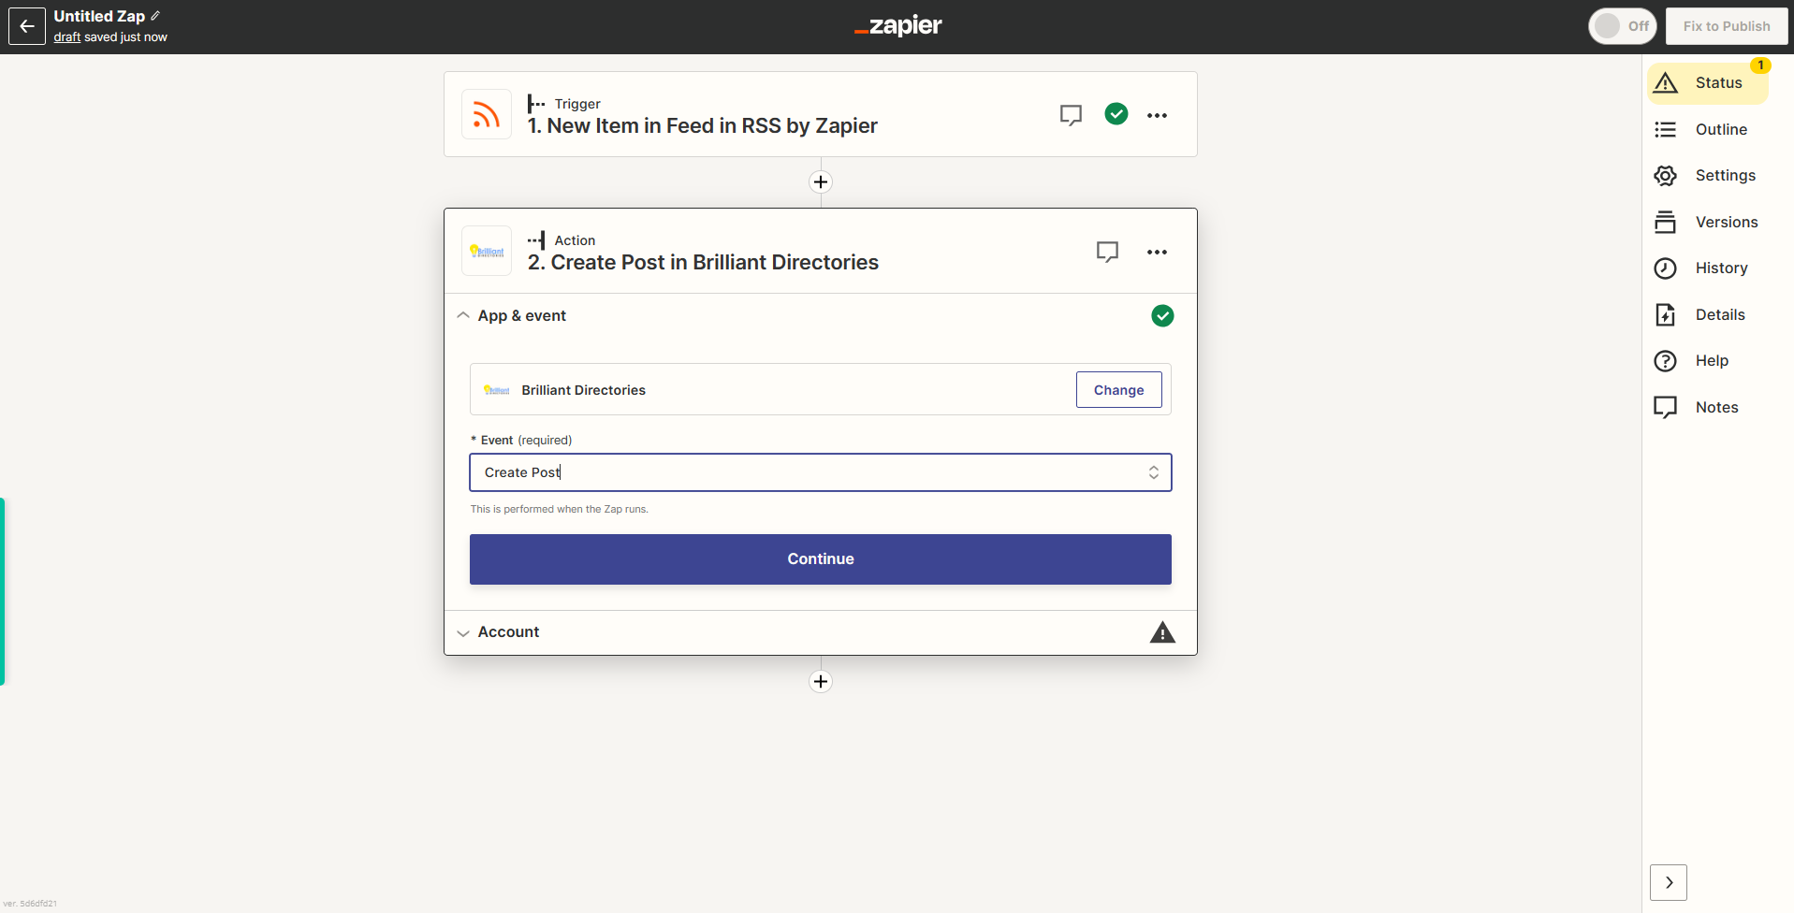Click trigger step green check status
Viewport: 1794px width, 913px height.
click(1116, 114)
